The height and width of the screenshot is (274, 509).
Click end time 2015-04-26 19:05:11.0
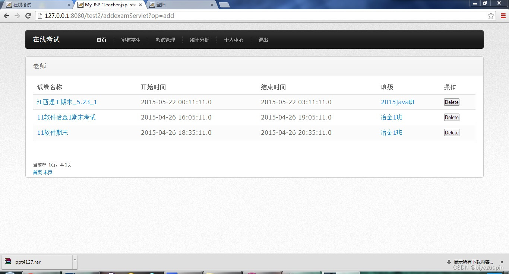pos(296,117)
